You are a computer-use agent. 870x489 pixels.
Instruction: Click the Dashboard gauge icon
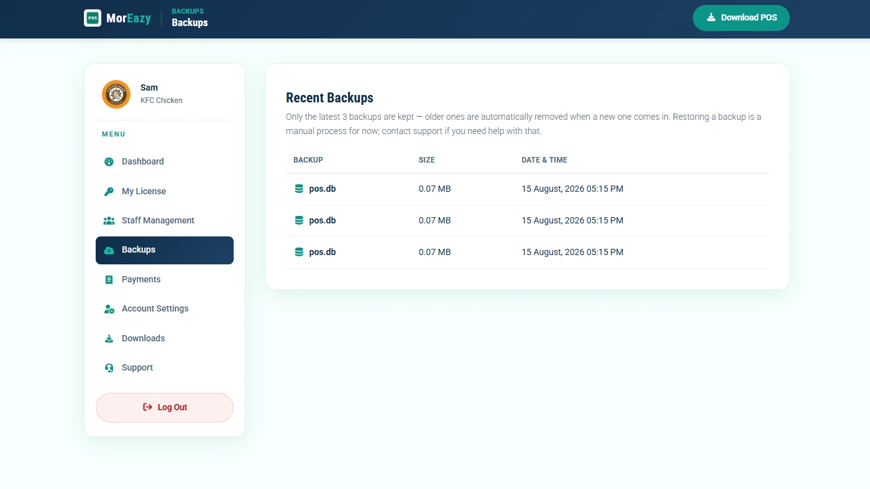click(x=109, y=161)
